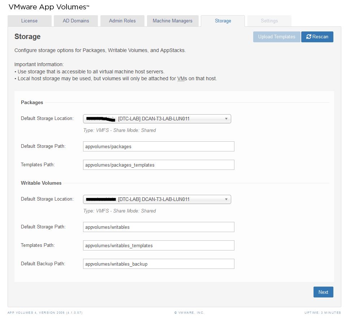
Task: Switch to the AD Domains tab
Action: (76, 21)
